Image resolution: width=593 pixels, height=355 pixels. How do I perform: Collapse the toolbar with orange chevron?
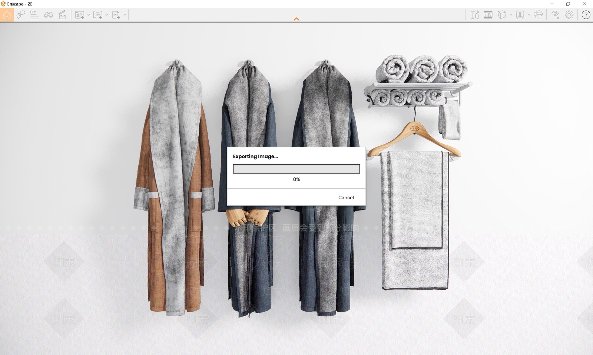(296, 19)
